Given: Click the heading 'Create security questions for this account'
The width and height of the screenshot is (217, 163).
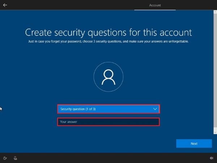Looking at the screenshot, I should (x=109, y=33).
